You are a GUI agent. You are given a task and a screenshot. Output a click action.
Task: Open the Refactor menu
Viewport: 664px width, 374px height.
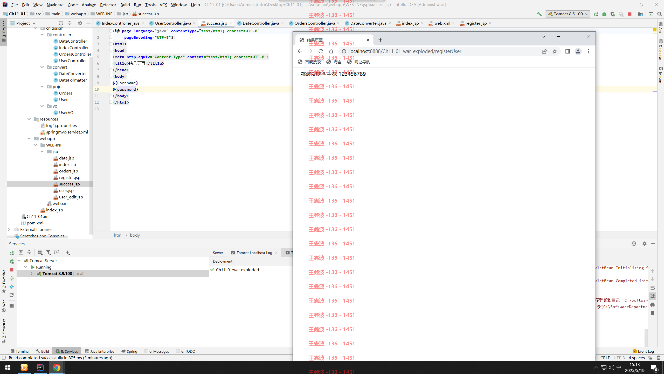click(x=108, y=5)
